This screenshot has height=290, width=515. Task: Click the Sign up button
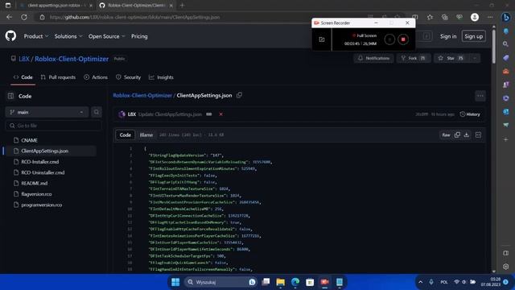coord(474,36)
